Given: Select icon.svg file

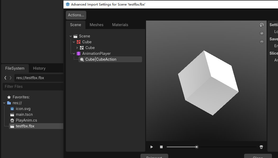Looking at the screenshot, I should 23,109.
